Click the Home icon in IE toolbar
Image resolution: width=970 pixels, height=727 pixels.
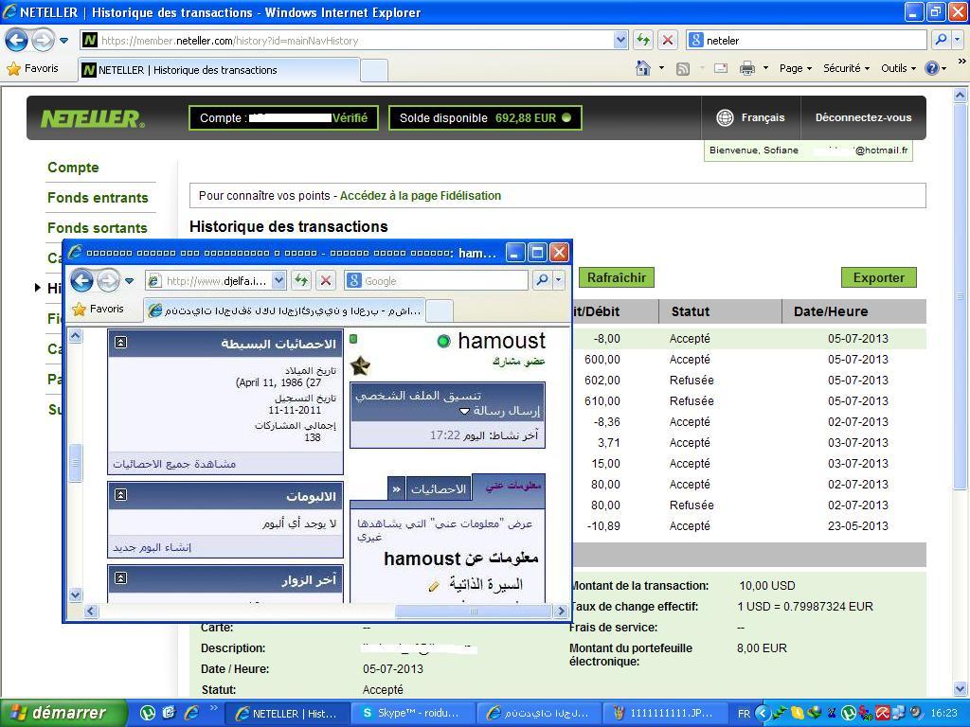click(x=643, y=68)
